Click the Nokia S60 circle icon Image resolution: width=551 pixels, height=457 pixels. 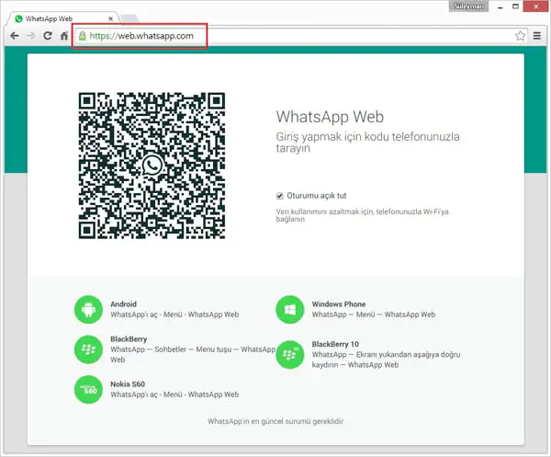tap(88, 390)
